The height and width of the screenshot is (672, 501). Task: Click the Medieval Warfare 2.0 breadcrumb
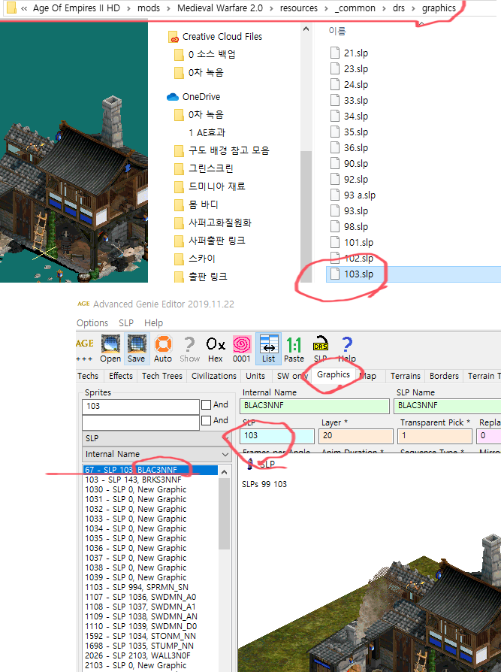coord(220,8)
